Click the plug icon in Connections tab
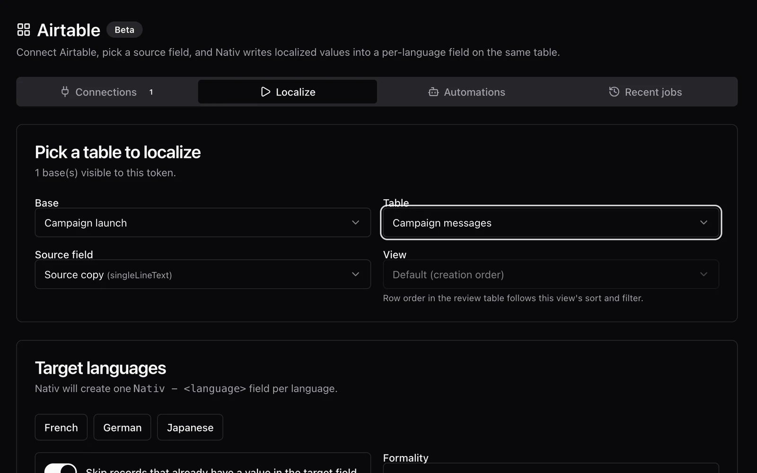This screenshot has height=473, width=757. tap(65, 92)
